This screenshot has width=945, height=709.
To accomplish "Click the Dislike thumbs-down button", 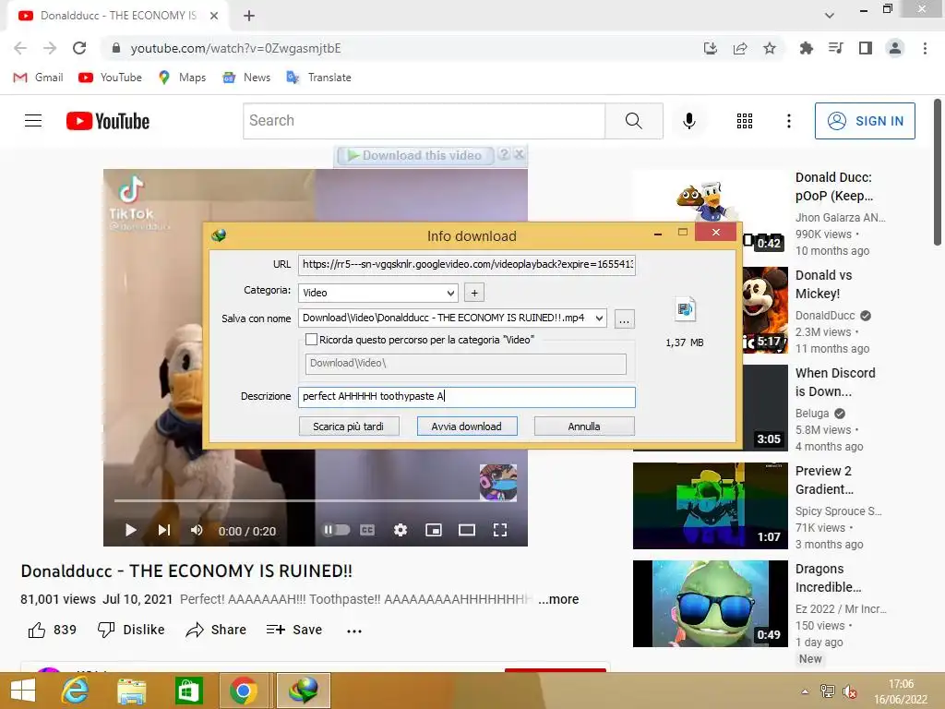I will coord(131,630).
